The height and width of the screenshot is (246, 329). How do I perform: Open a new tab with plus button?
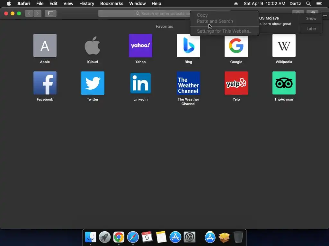tap(325, 15)
